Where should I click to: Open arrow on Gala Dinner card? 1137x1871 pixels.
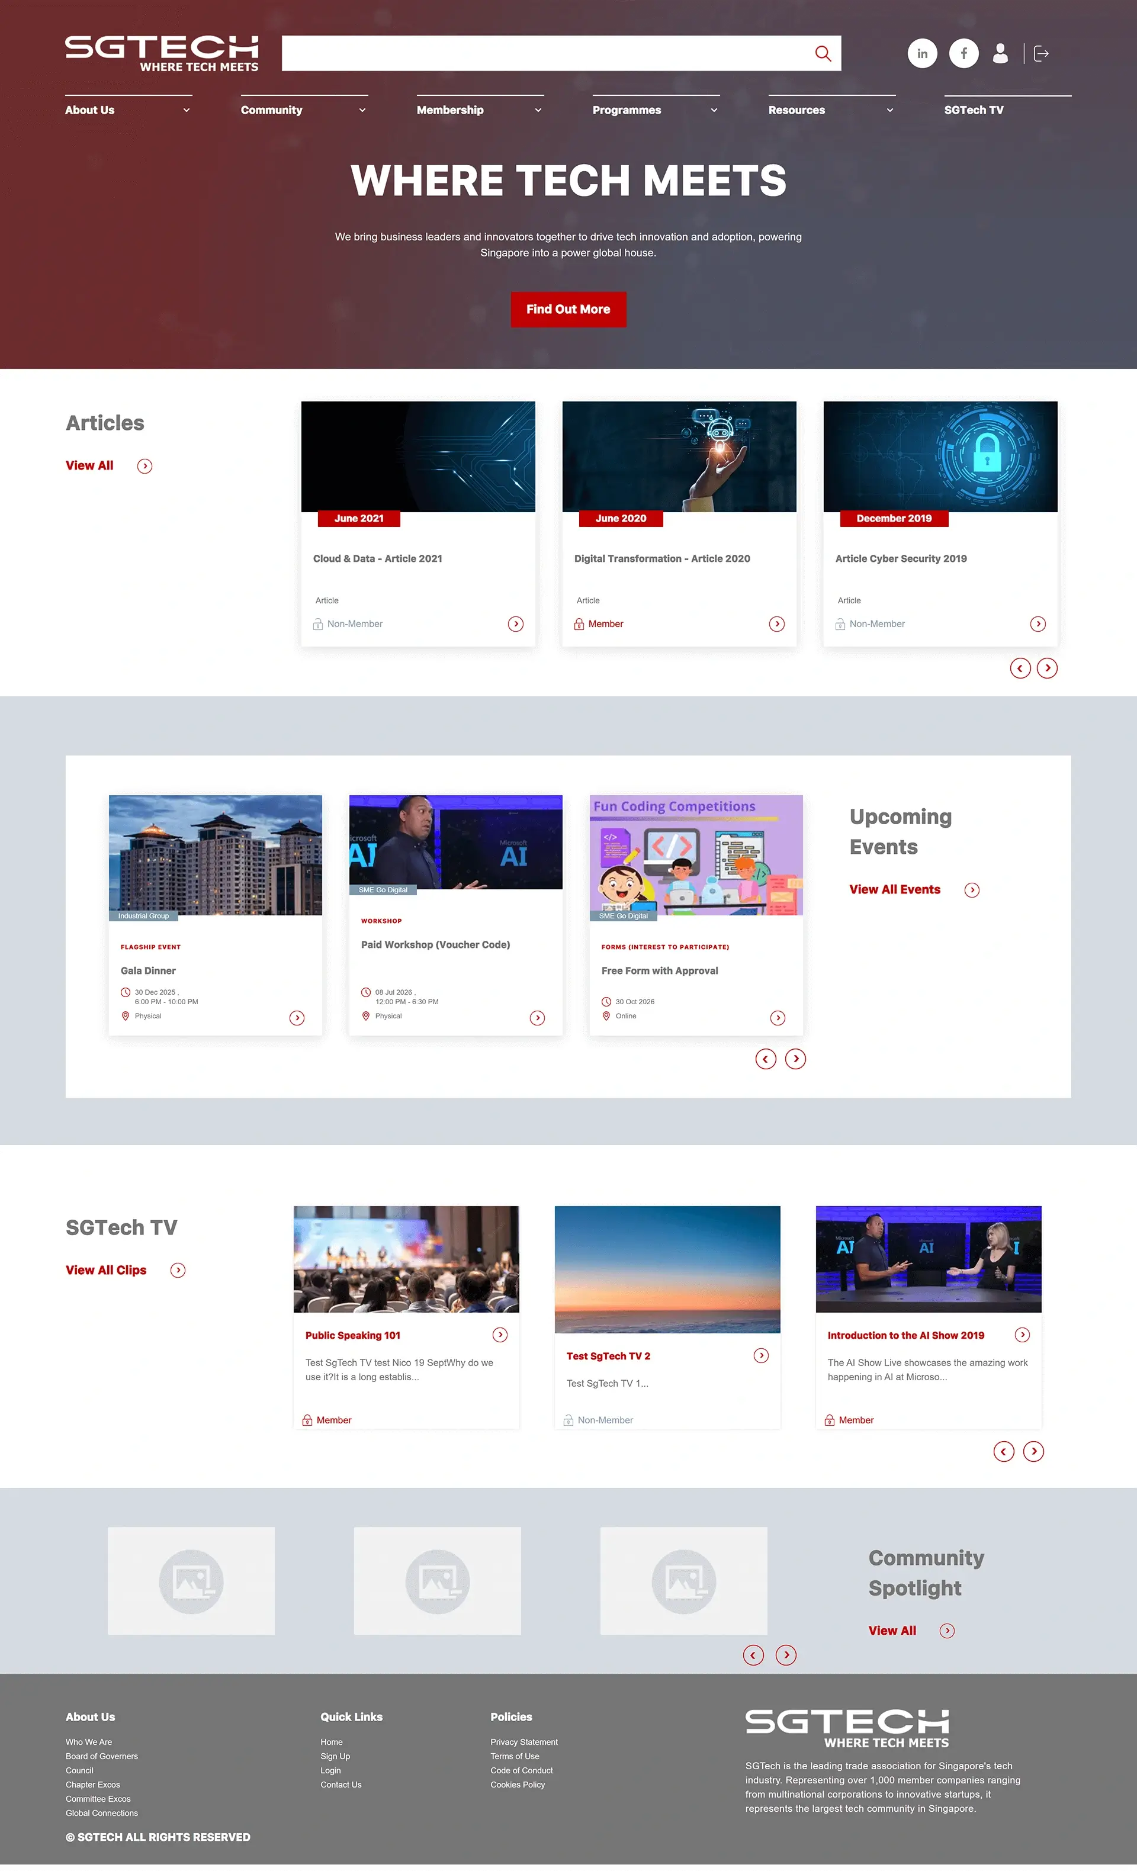(x=297, y=1018)
